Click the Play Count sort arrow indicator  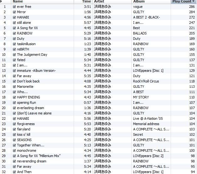point(193,2)
